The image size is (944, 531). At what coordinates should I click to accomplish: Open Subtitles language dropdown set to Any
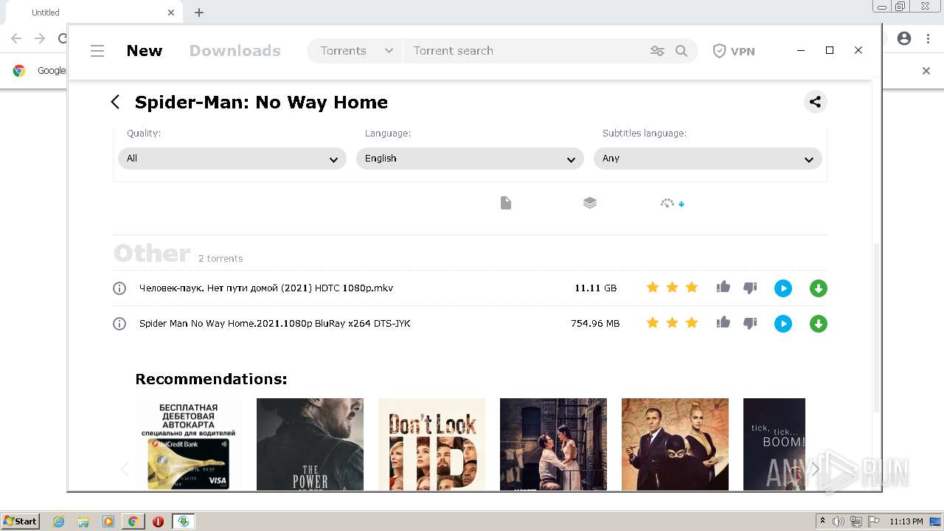pos(708,159)
